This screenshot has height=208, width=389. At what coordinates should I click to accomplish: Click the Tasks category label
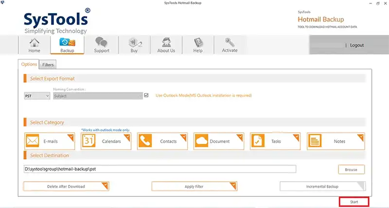coord(276,141)
